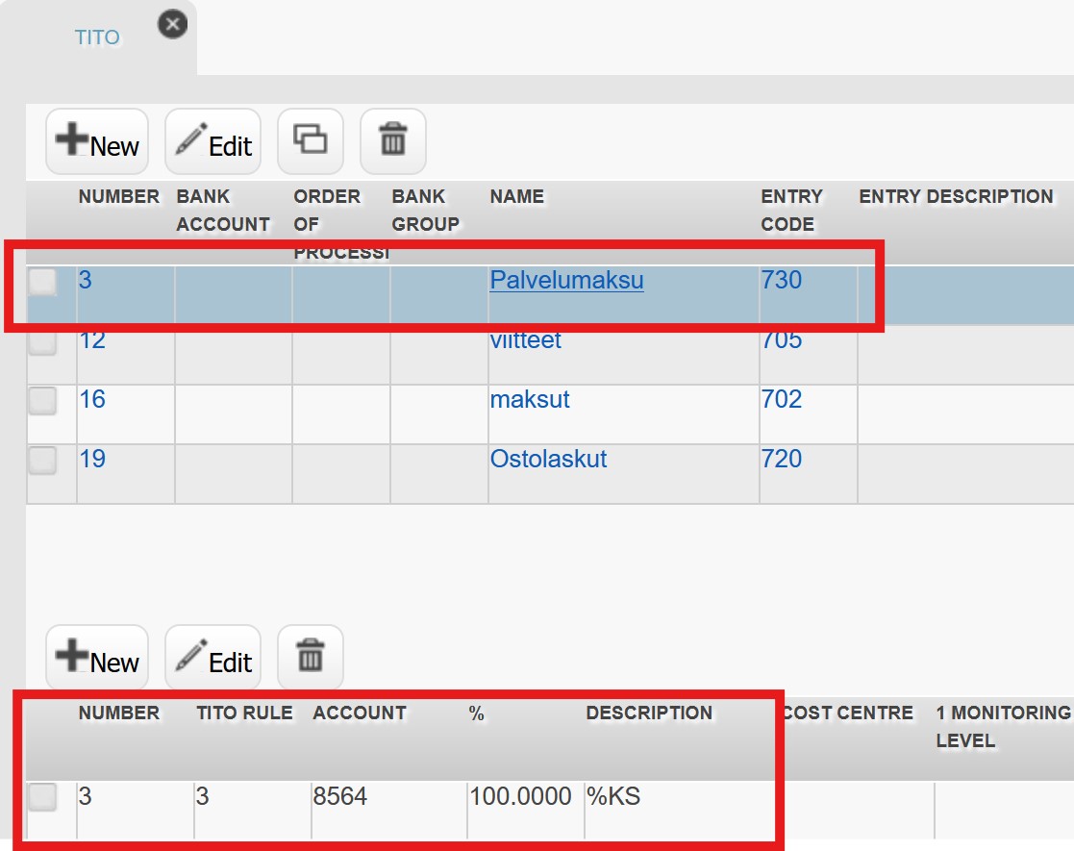Viewport: 1074px width, 851px height.
Task: Add a new TITO rule in upper toolbar
Action: 97,141
